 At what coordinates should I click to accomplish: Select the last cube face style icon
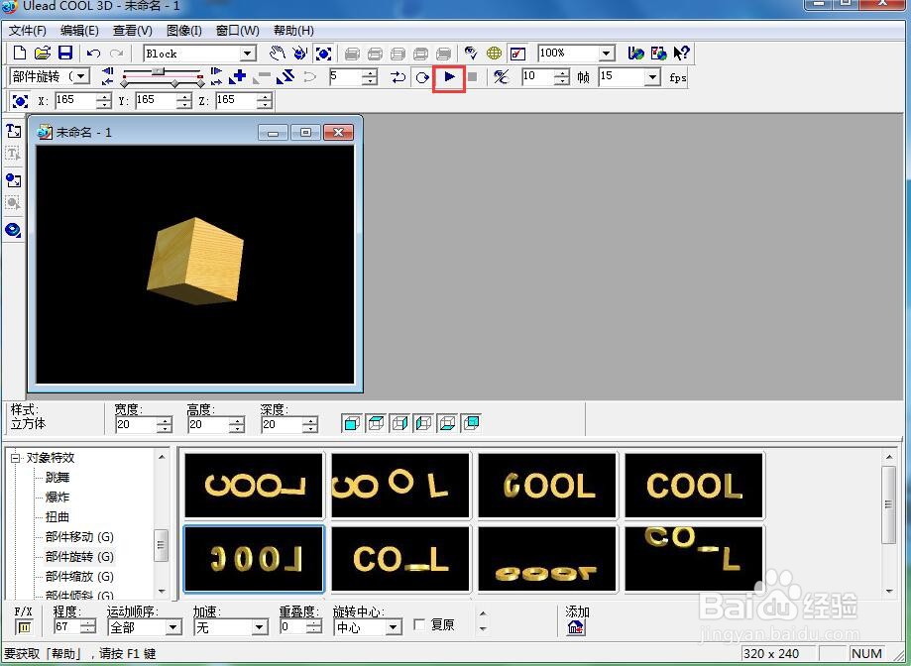[471, 423]
